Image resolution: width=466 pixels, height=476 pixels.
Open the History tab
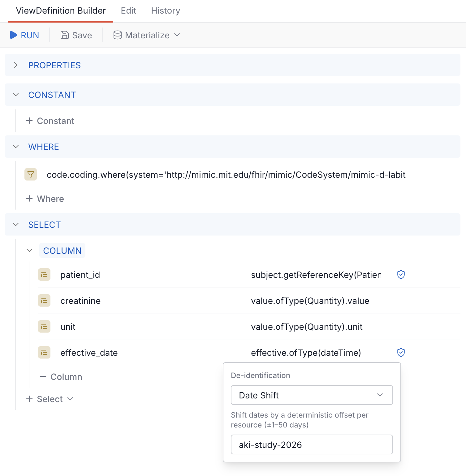[166, 11]
